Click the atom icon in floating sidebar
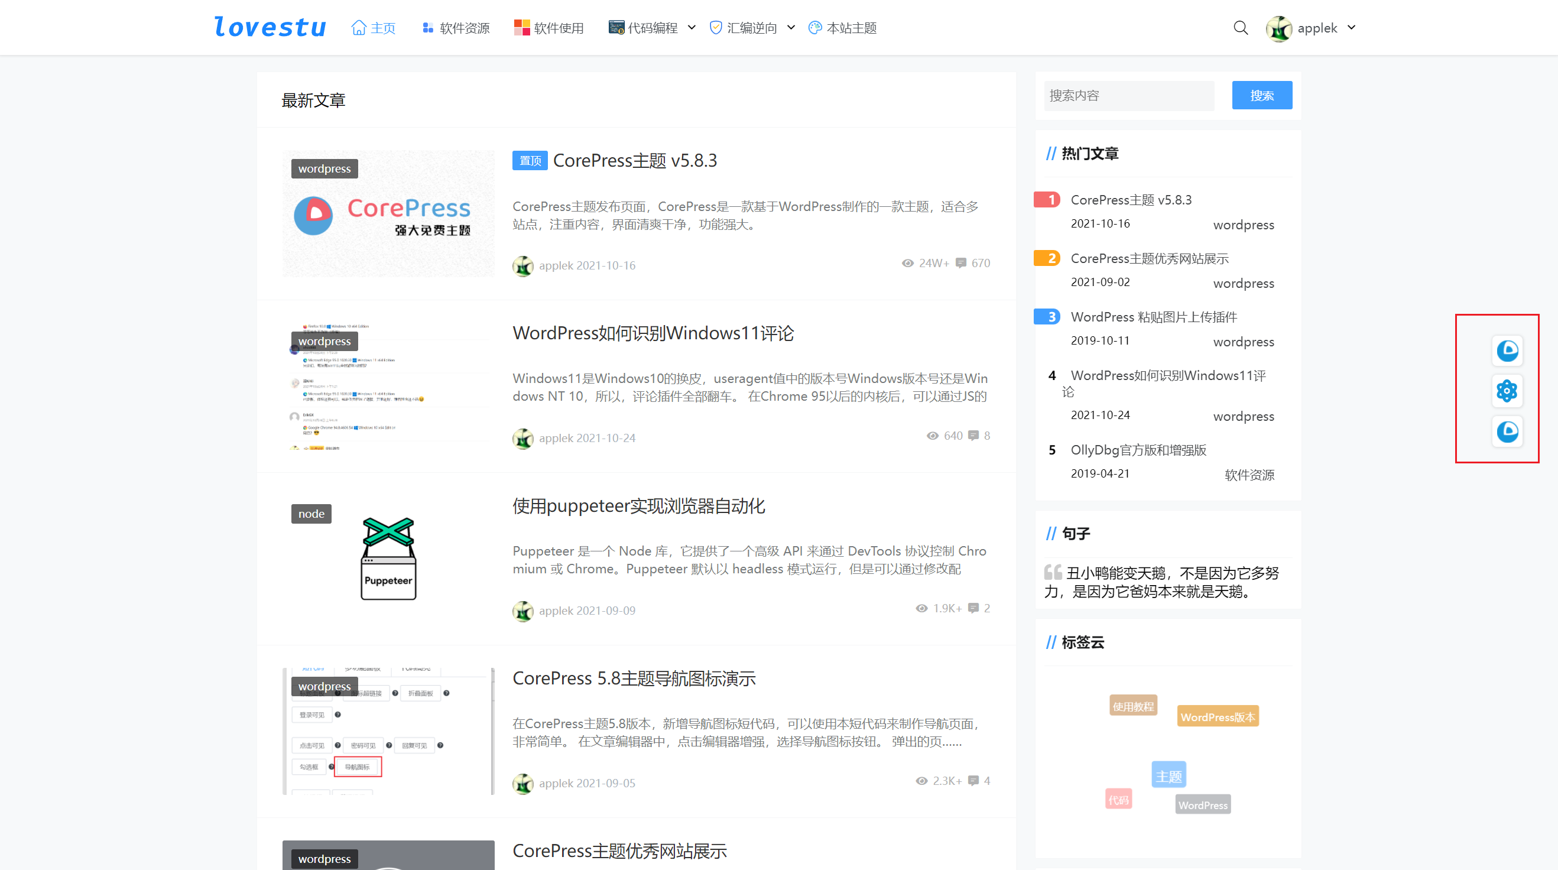The height and width of the screenshot is (870, 1558). coord(1507,391)
